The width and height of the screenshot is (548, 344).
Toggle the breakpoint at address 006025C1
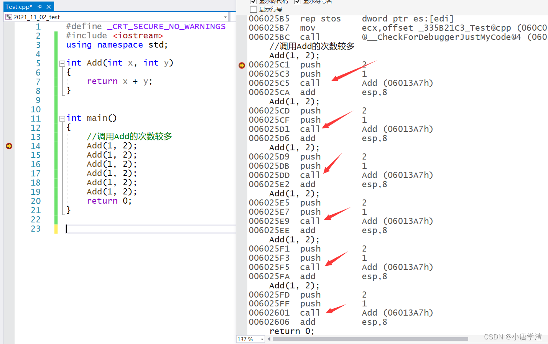(x=242, y=66)
